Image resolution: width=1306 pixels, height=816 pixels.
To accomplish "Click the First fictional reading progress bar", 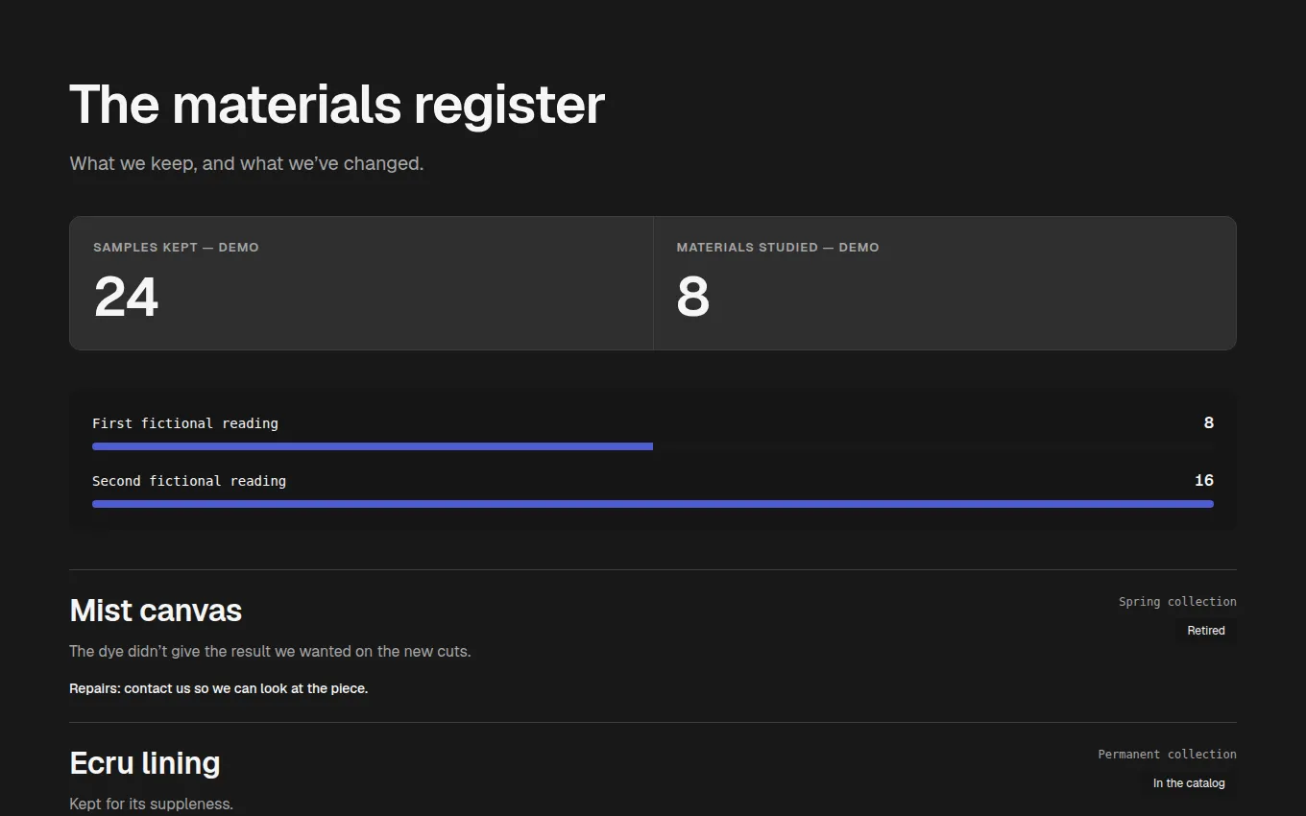I will click(653, 446).
